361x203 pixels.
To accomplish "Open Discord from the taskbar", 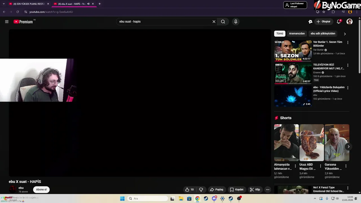I will coord(214,198).
